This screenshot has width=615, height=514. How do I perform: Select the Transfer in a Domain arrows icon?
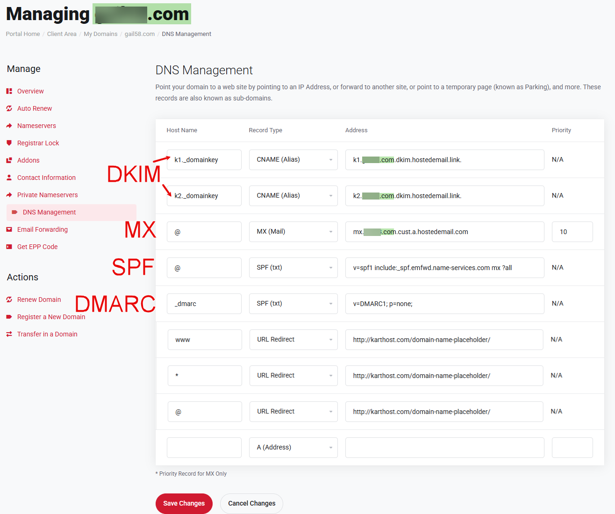point(10,334)
